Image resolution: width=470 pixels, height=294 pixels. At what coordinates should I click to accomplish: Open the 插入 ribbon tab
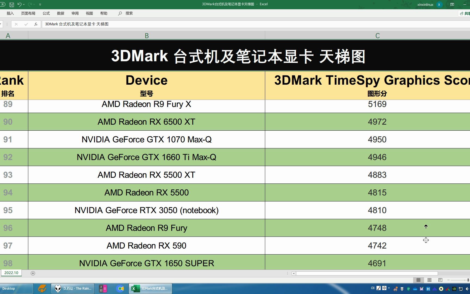pos(10,13)
